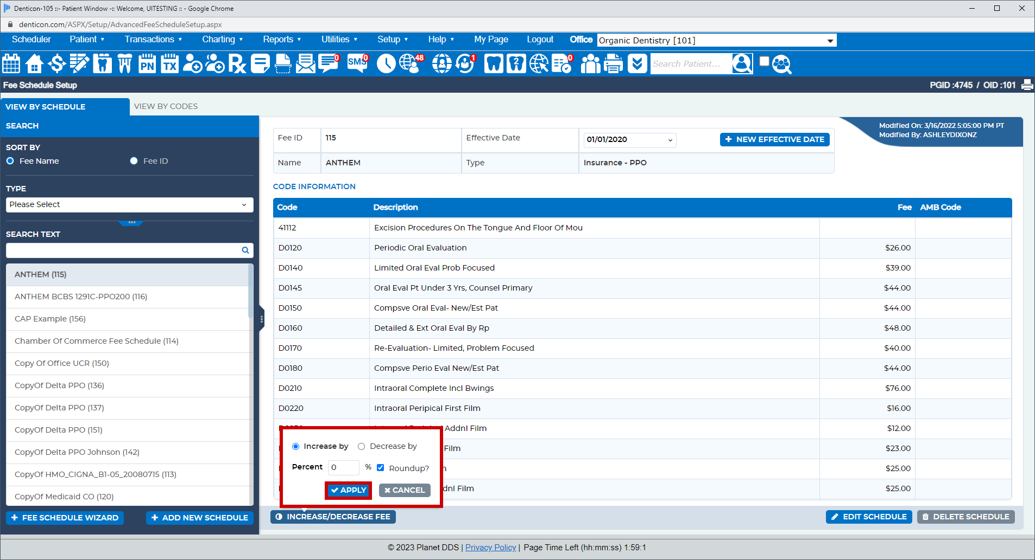Open the Office Organic Dentistry dropdown

coord(717,40)
